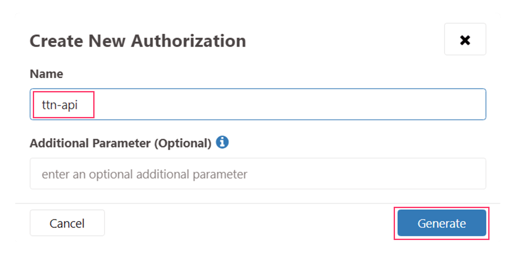Focus the Name input field
This screenshot has height=259, width=518.
pyautogui.click(x=258, y=104)
